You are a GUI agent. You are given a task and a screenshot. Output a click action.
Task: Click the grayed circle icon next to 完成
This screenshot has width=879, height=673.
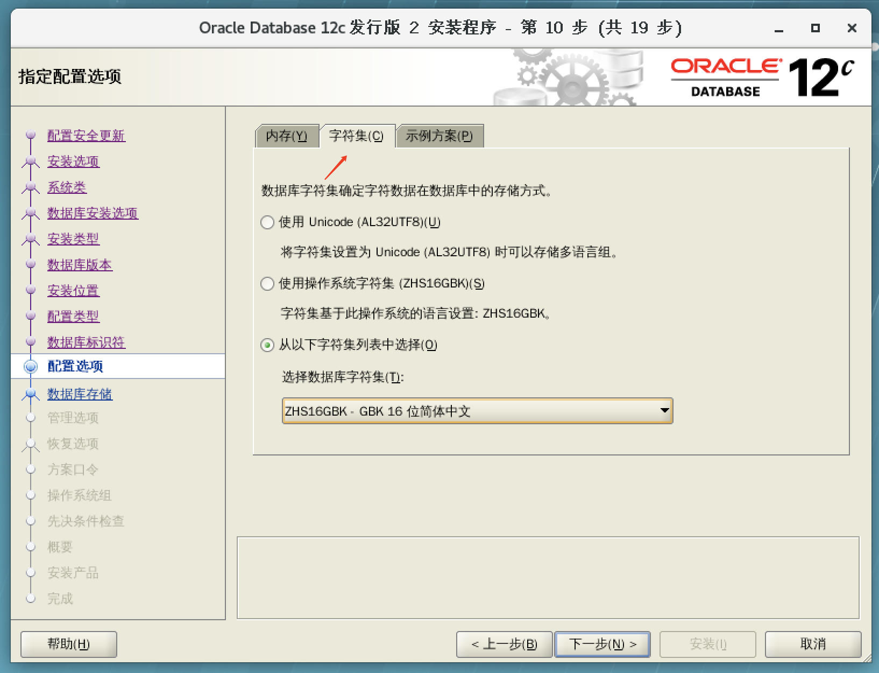point(31,599)
